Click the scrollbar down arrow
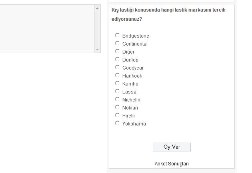Viewport: 252px width, 173px height. click(x=97, y=50)
